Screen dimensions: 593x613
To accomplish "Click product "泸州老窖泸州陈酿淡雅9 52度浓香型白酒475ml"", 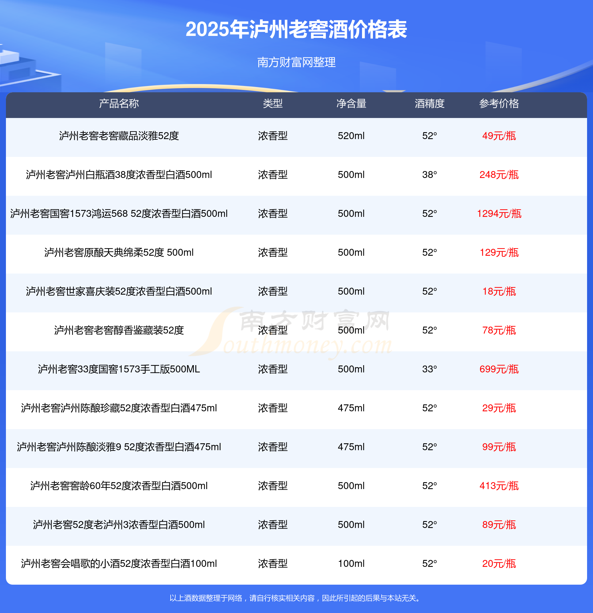I will [x=119, y=447].
